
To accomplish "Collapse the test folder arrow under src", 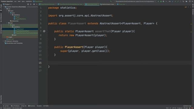I will [7, 23].
